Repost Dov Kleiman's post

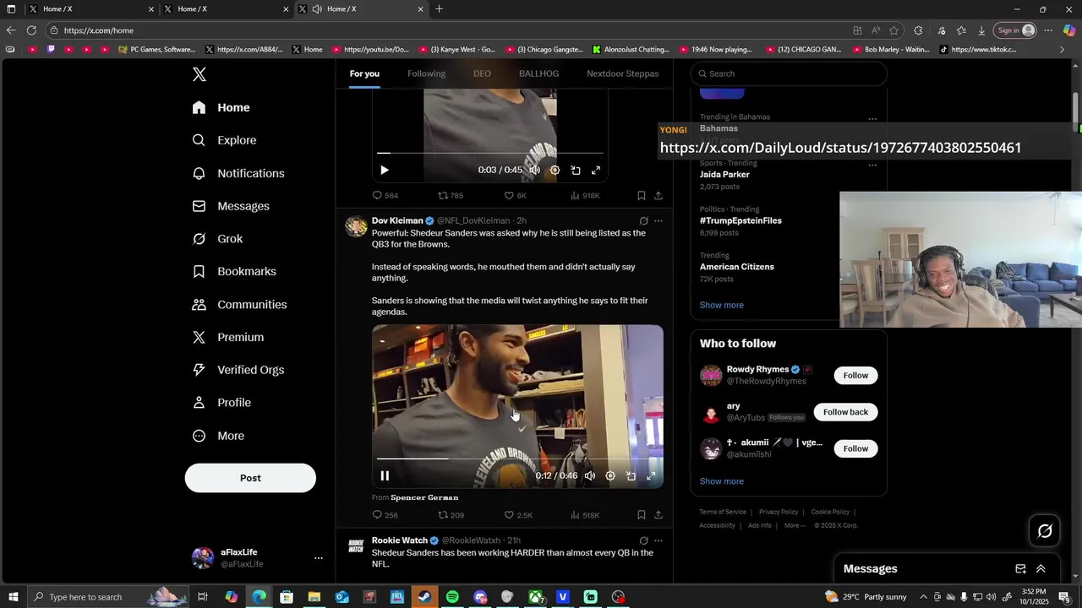[451, 515]
